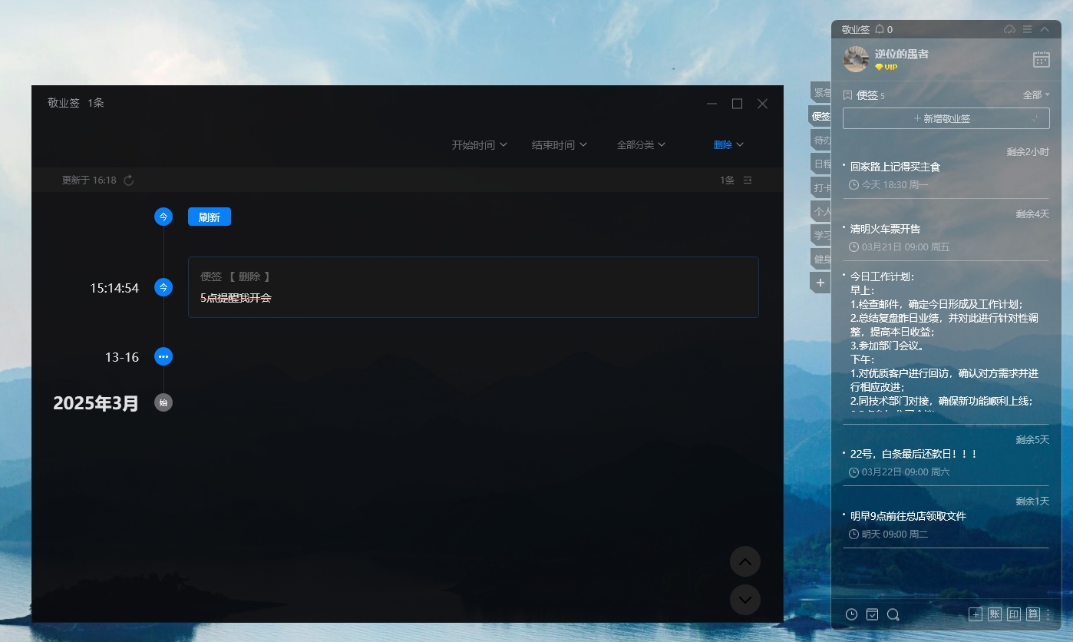
Task: Expand the 13-16 ellipsis timeline marker
Action: (163, 356)
